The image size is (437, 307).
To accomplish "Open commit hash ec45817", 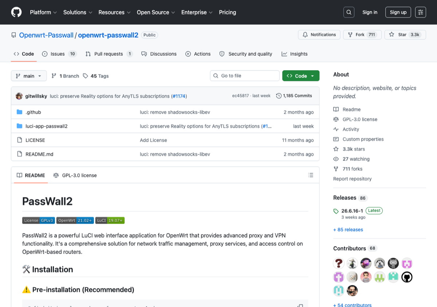I will coord(240,96).
